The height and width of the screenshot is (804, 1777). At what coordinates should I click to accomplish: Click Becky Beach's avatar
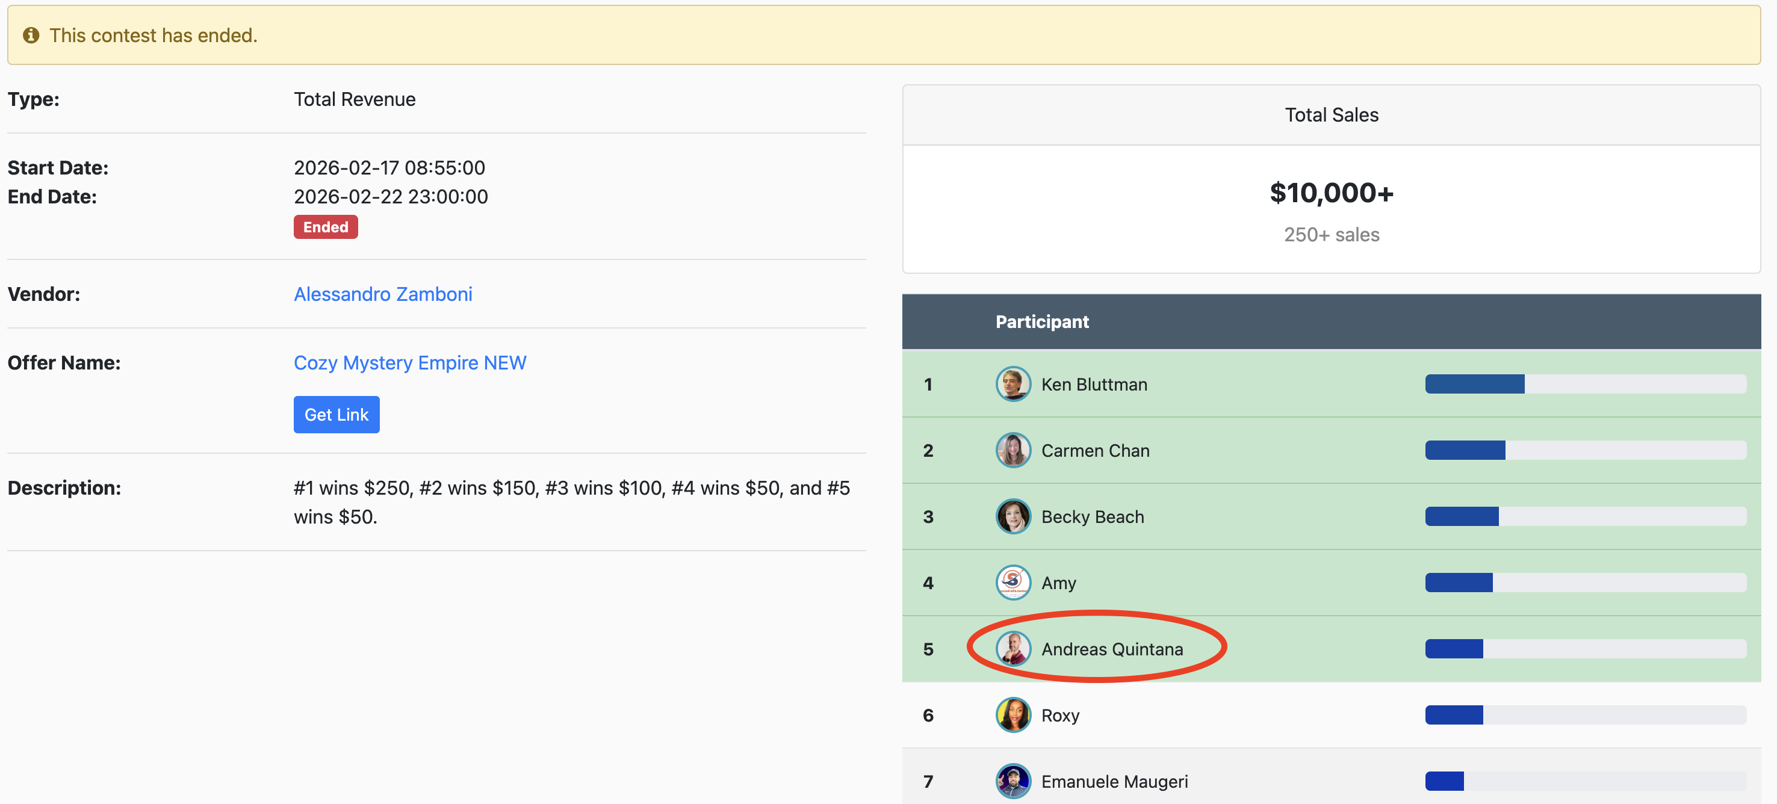click(x=1013, y=516)
